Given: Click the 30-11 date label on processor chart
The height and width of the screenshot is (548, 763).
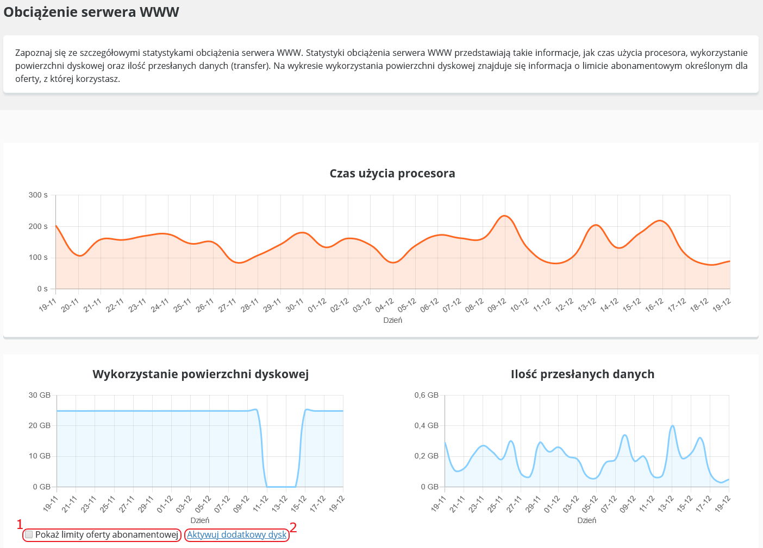Looking at the screenshot, I should [295, 305].
